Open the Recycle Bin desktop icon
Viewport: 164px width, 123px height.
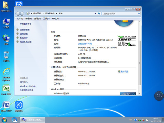coord(6,56)
